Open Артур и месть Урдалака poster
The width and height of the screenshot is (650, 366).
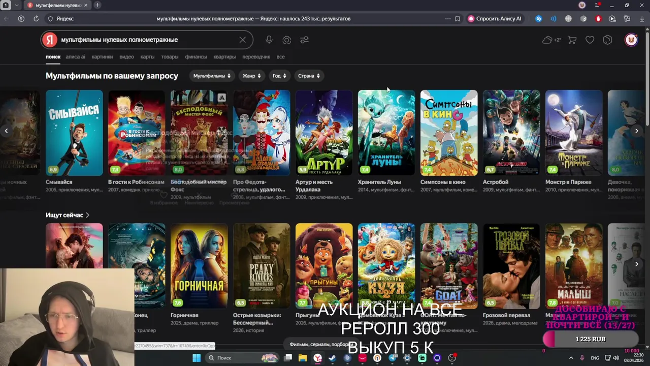pos(324,133)
